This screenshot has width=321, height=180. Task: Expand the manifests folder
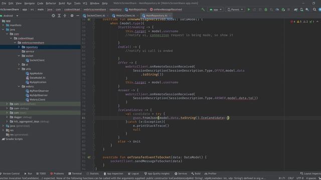tap(3, 25)
